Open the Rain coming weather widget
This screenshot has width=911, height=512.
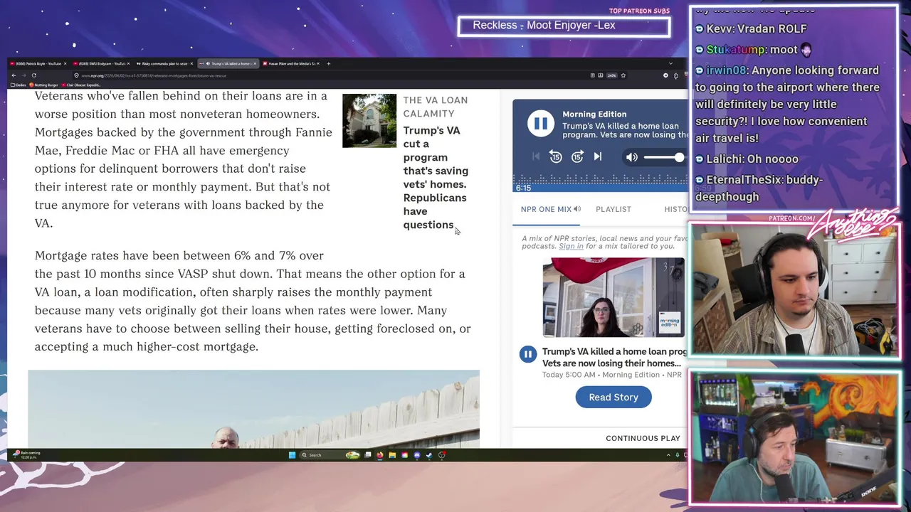[27, 454]
